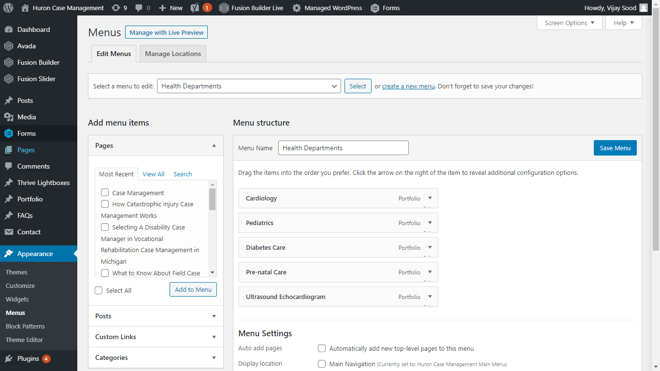Check the Case Management page checkbox
Screen dimensions: 660x371
(x=105, y=193)
